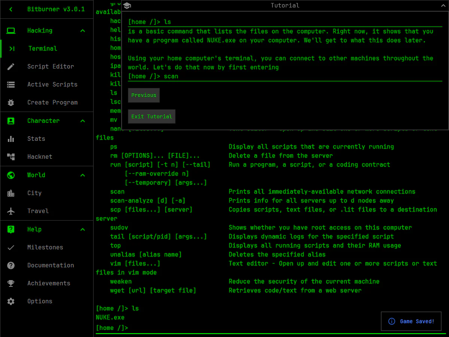Open the Travel page
449x337 pixels.
point(47,211)
